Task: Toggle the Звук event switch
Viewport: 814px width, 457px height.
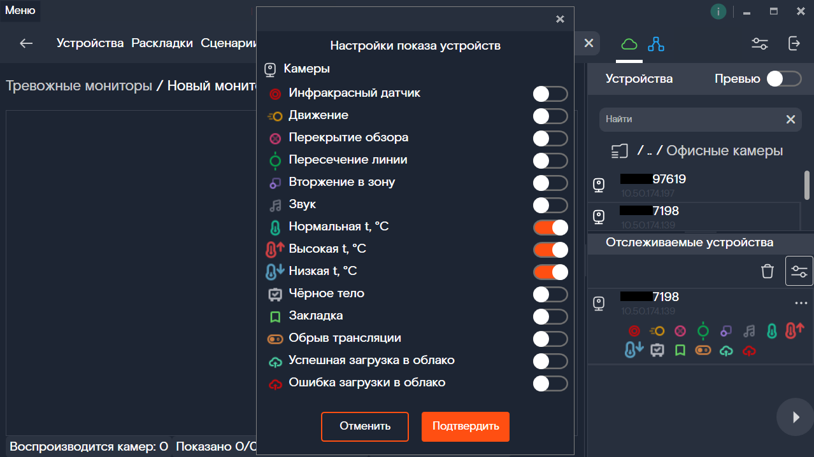Action: [x=550, y=206]
